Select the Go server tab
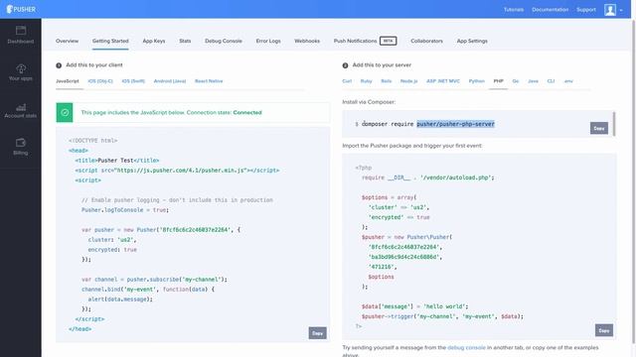The height and width of the screenshot is (357, 636). [x=516, y=81]
